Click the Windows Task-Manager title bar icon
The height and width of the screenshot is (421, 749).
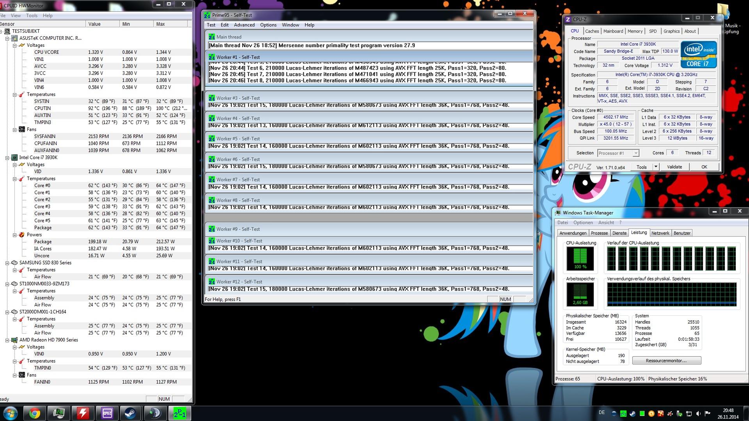tap(558, 213)
